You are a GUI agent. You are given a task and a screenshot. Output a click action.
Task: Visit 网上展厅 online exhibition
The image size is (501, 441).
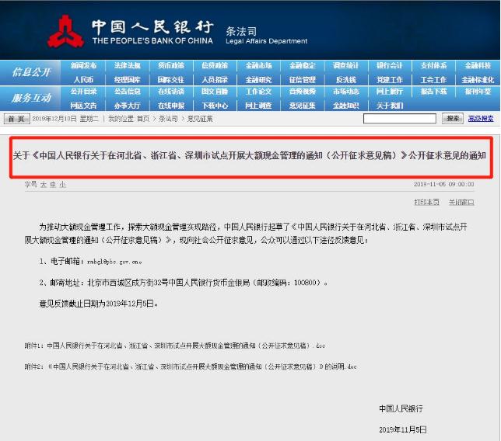click(390, 92)
